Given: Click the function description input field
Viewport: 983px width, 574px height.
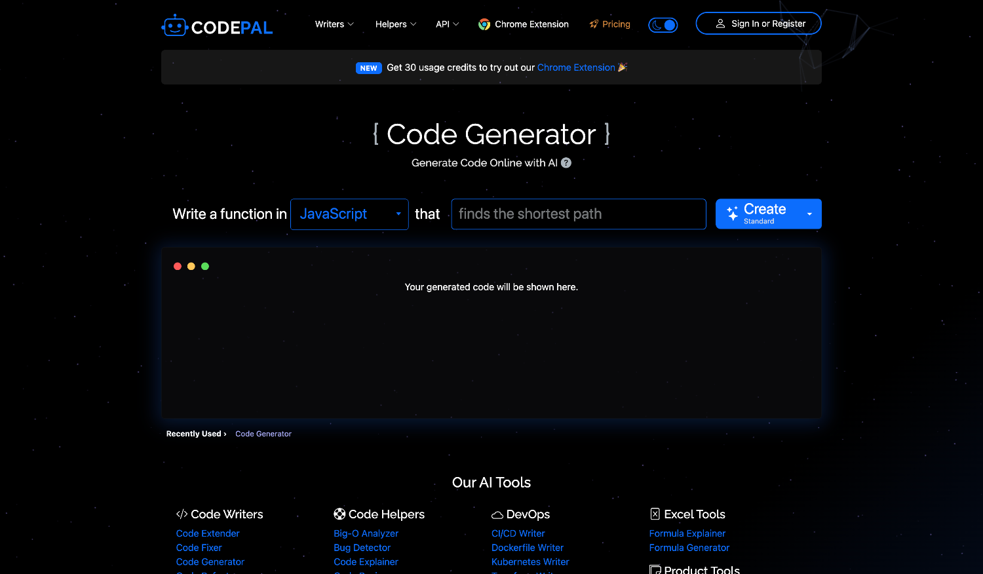Looking at the screenshot, I should click(x=579, y=214).
